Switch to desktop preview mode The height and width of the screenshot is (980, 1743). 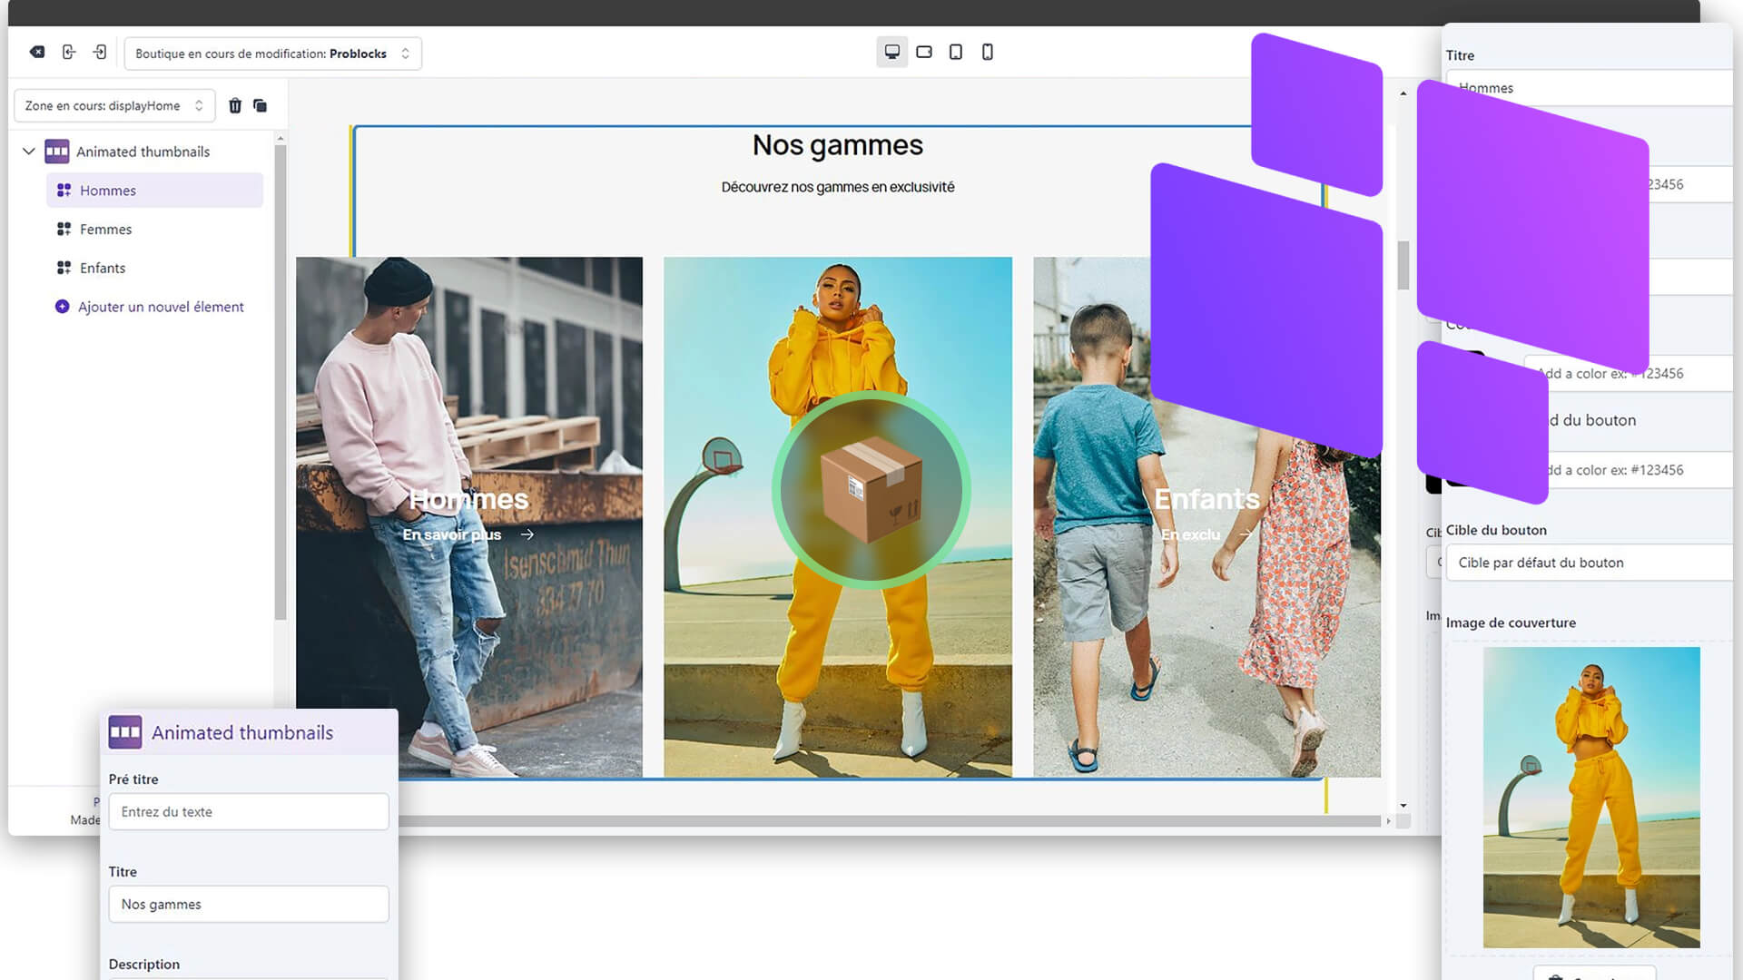[x=892, y=52]
